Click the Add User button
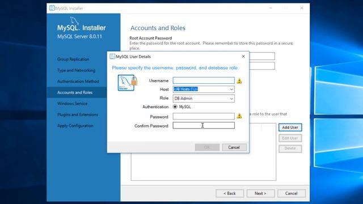Image resolution: width=363 pixels, height=204 pixels. pyautogui.click(x=290, y=127)
